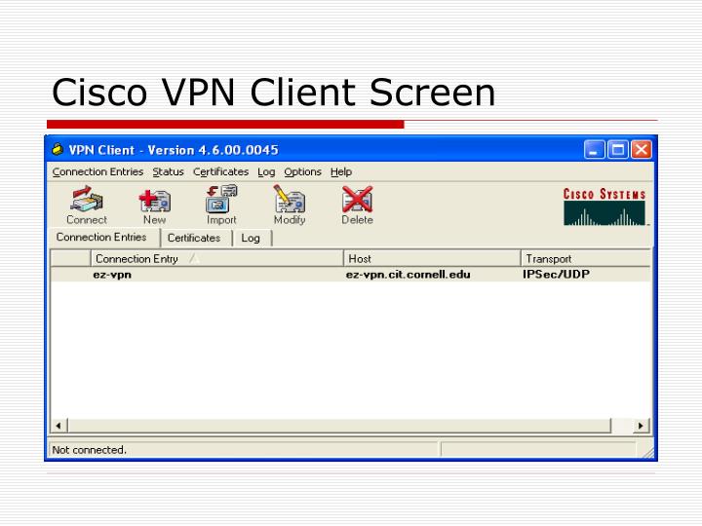Viewport: 702px width, 526px height.
Task: Click the Import toolbar icon
Action: tap(221, 206)
